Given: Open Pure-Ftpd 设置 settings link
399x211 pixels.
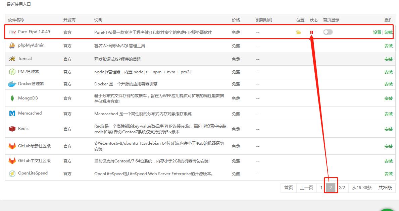Looking at the screenshot, I should [x=377, y=32].
